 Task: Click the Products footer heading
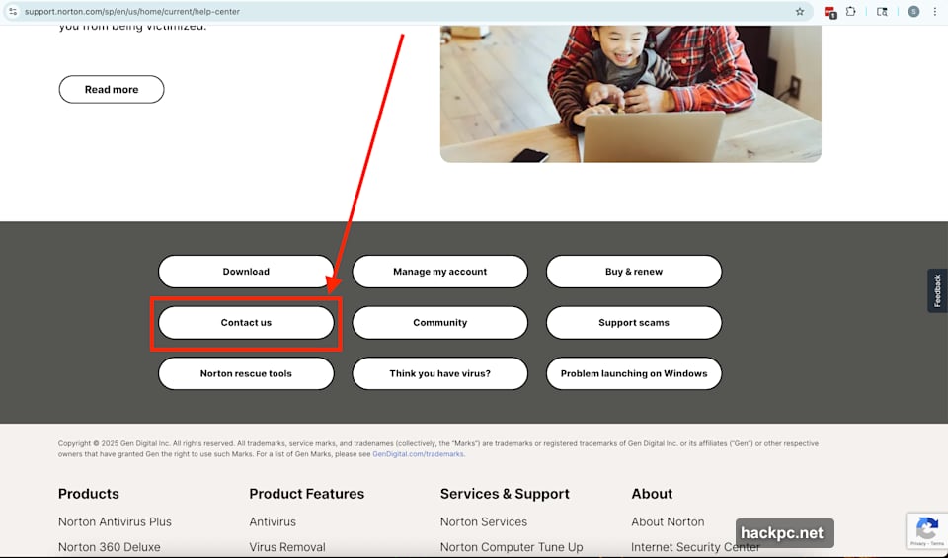pyautogui.click(x=88, y=494)
